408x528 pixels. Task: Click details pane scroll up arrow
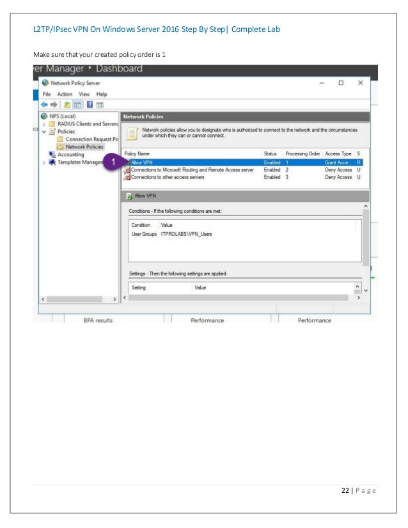pos(366,206)
